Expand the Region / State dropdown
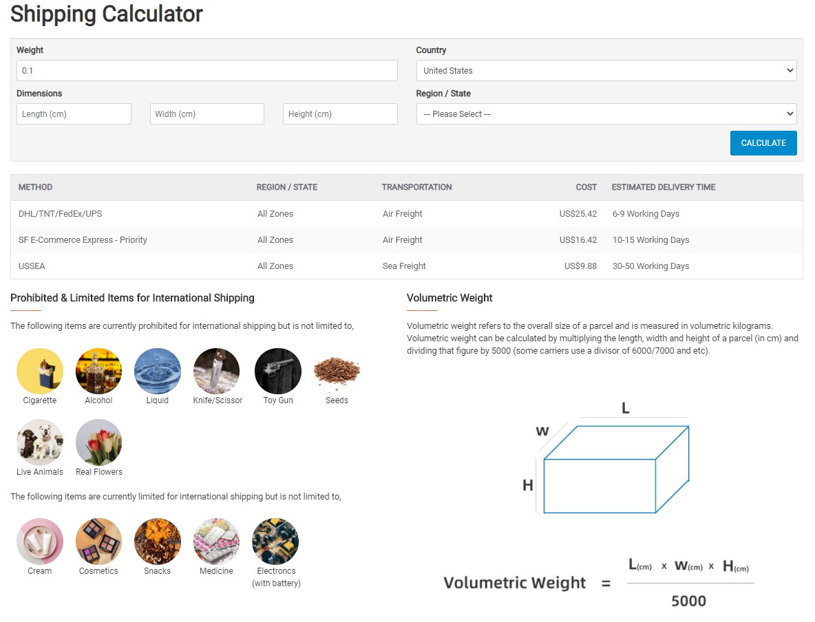This screenshot has height=622, width=815. 606,114
